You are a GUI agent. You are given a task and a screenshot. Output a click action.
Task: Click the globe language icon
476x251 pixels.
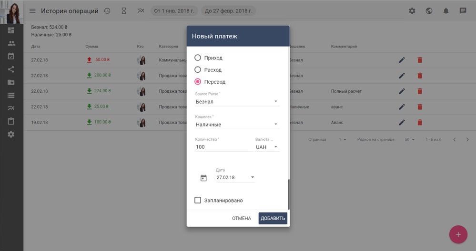click(429, 11)
